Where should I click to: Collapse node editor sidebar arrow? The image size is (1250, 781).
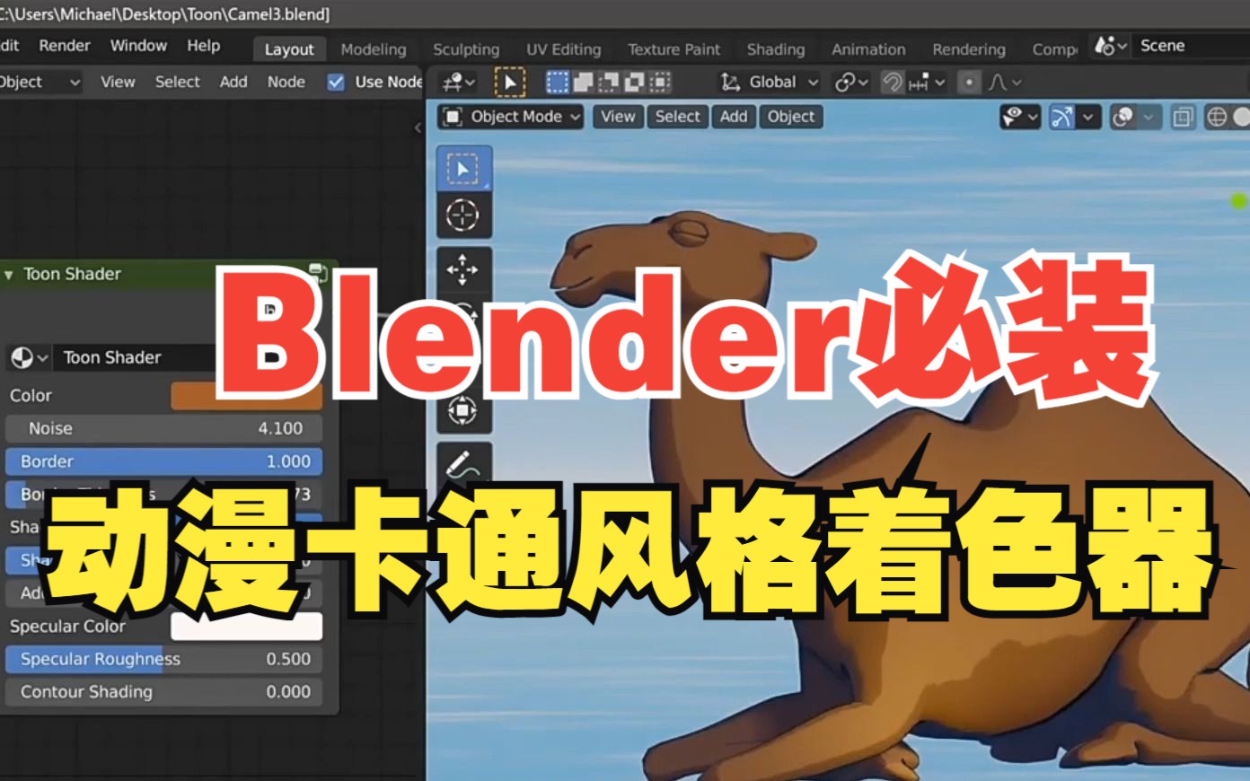tap(418, 128)
